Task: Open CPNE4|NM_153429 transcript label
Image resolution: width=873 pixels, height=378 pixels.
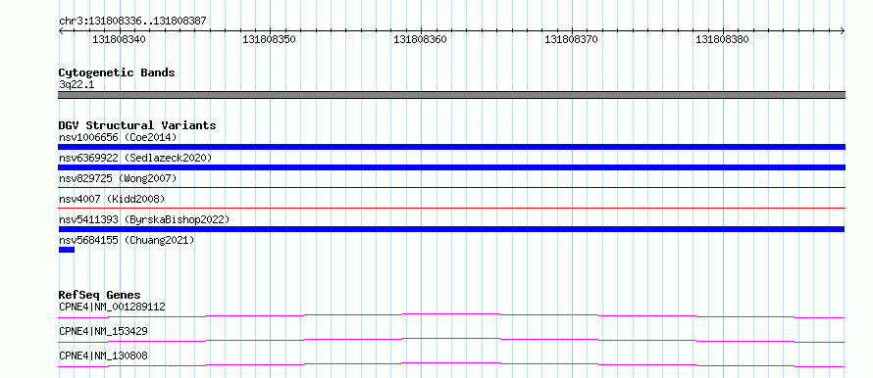Action: [103, 331]
